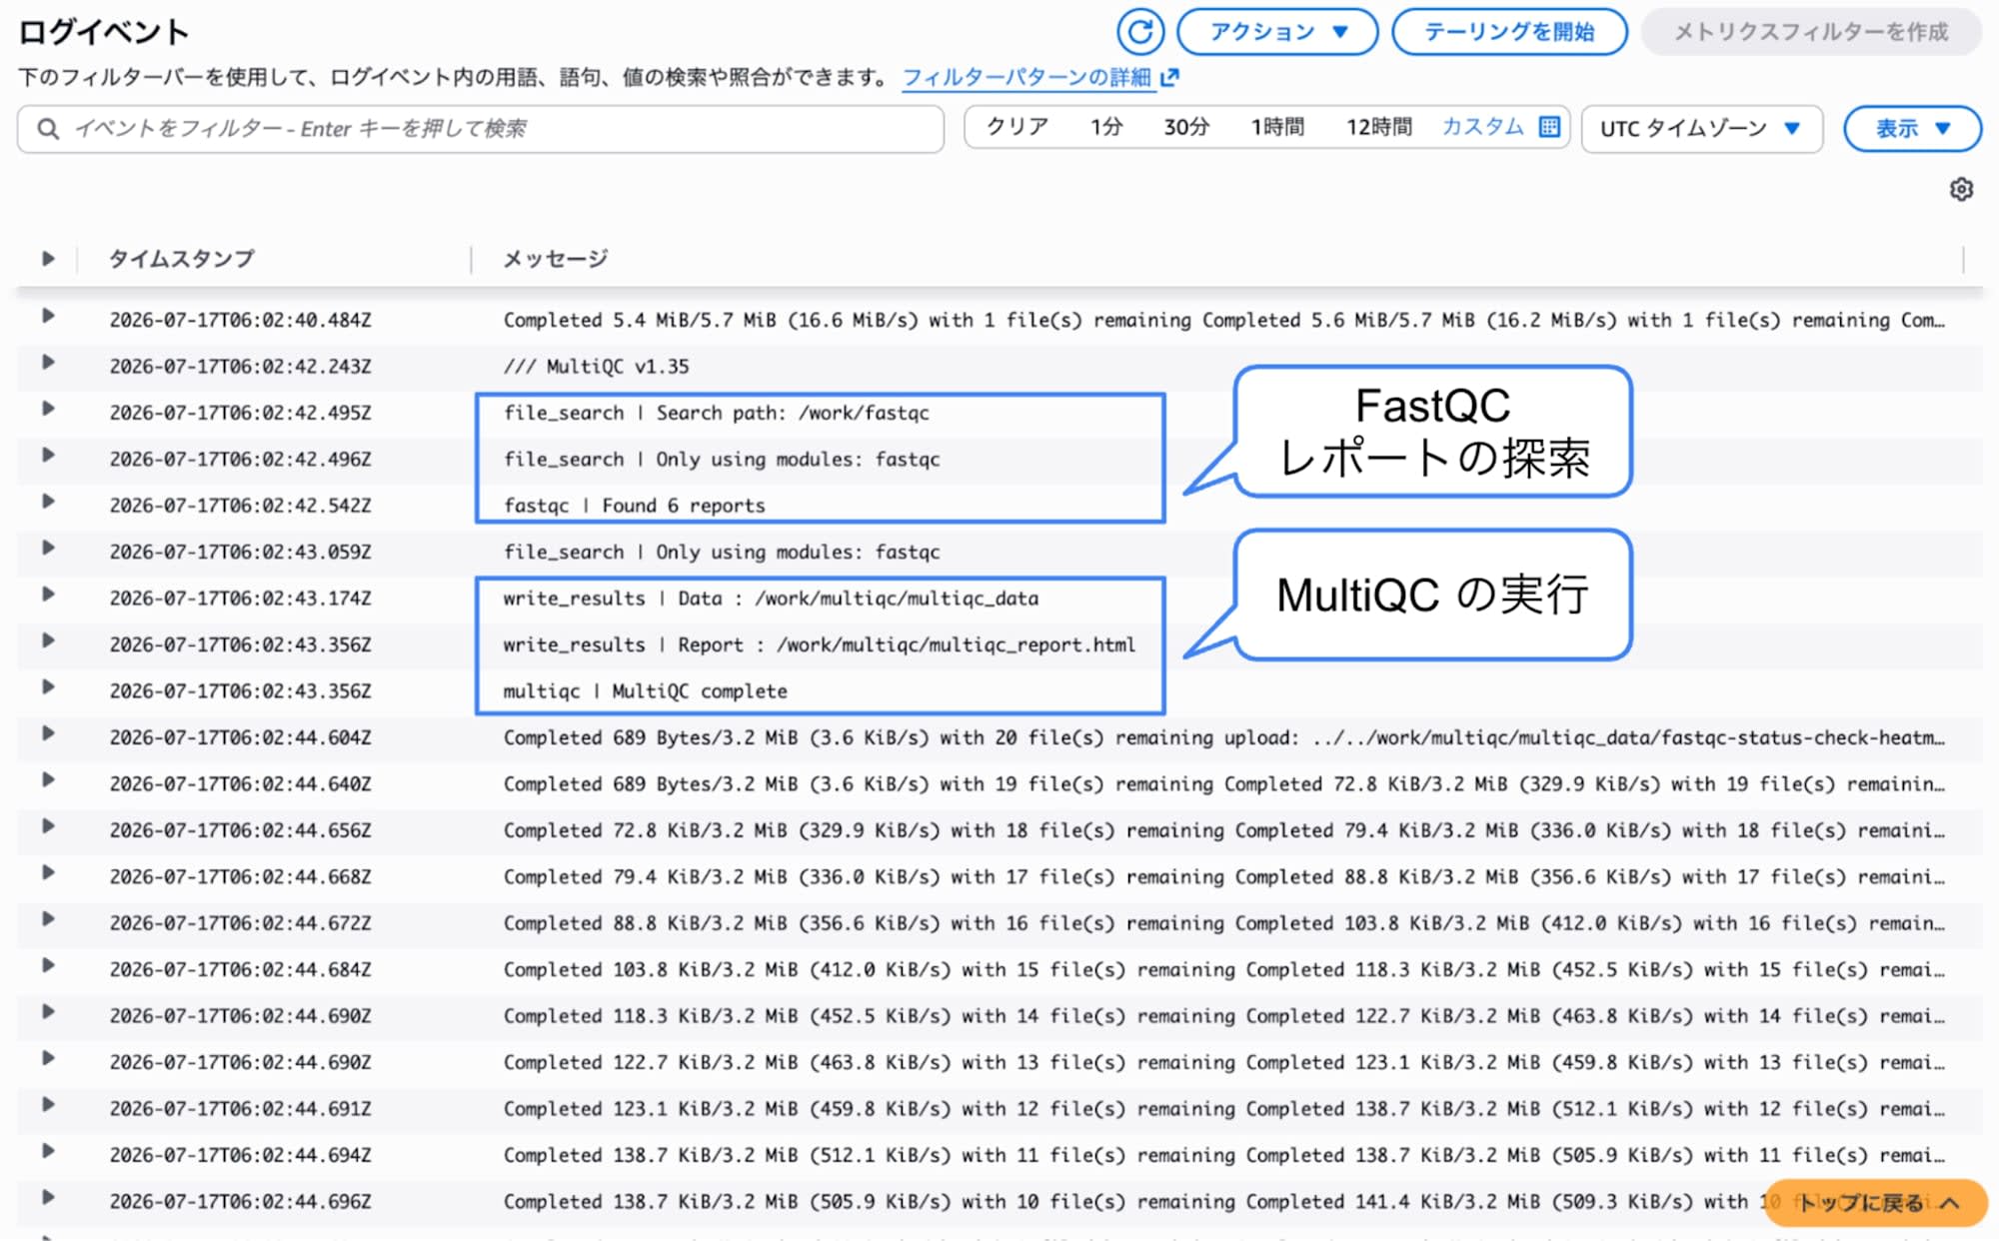Open table settings gear icon
The width and height of the screenshot is (1999, 1241).
point(1961,190)
